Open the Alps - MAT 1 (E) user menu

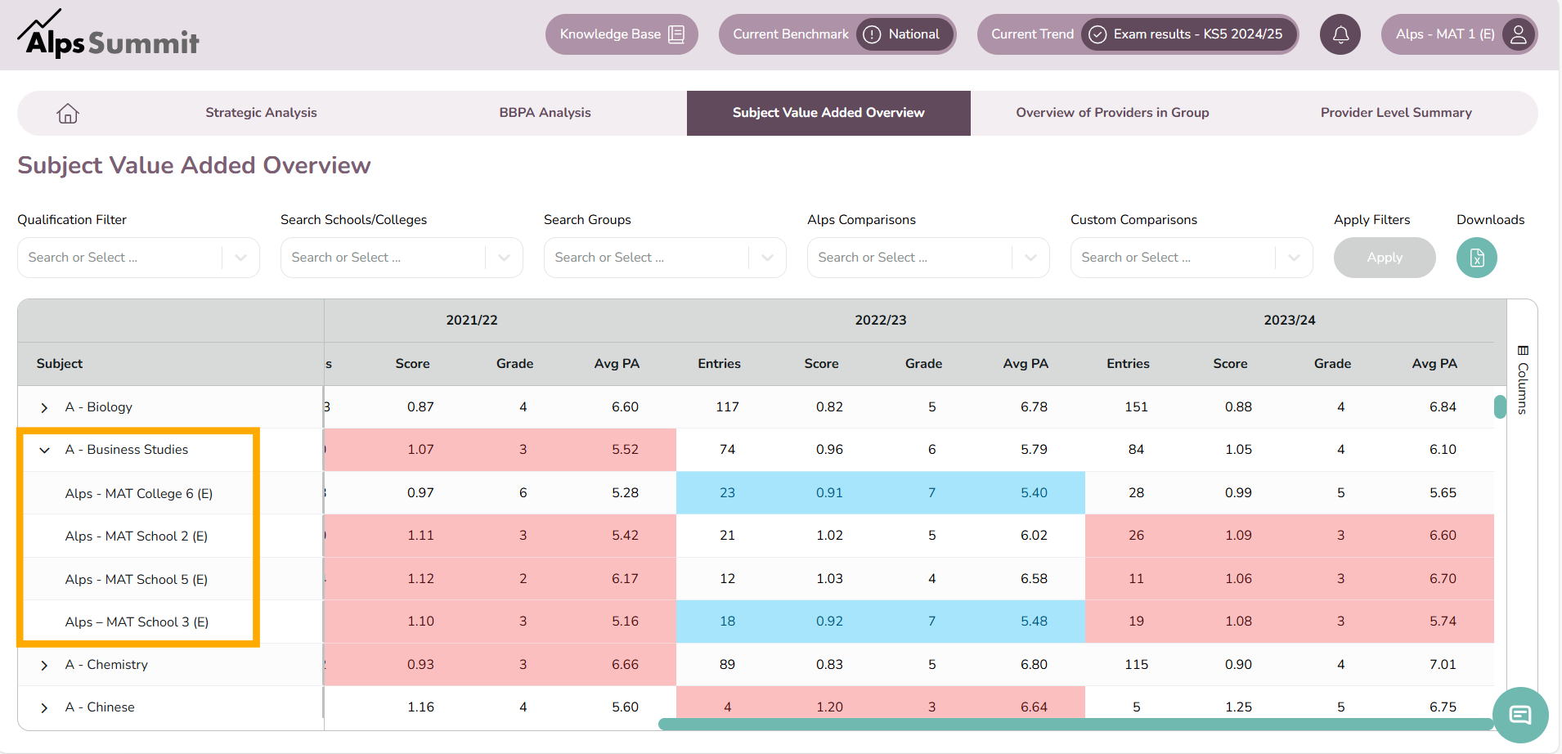1459,34
